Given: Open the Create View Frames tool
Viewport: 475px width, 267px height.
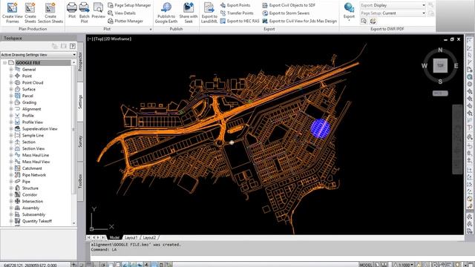Looking at the screenshot, I should [x=13, y=13].
